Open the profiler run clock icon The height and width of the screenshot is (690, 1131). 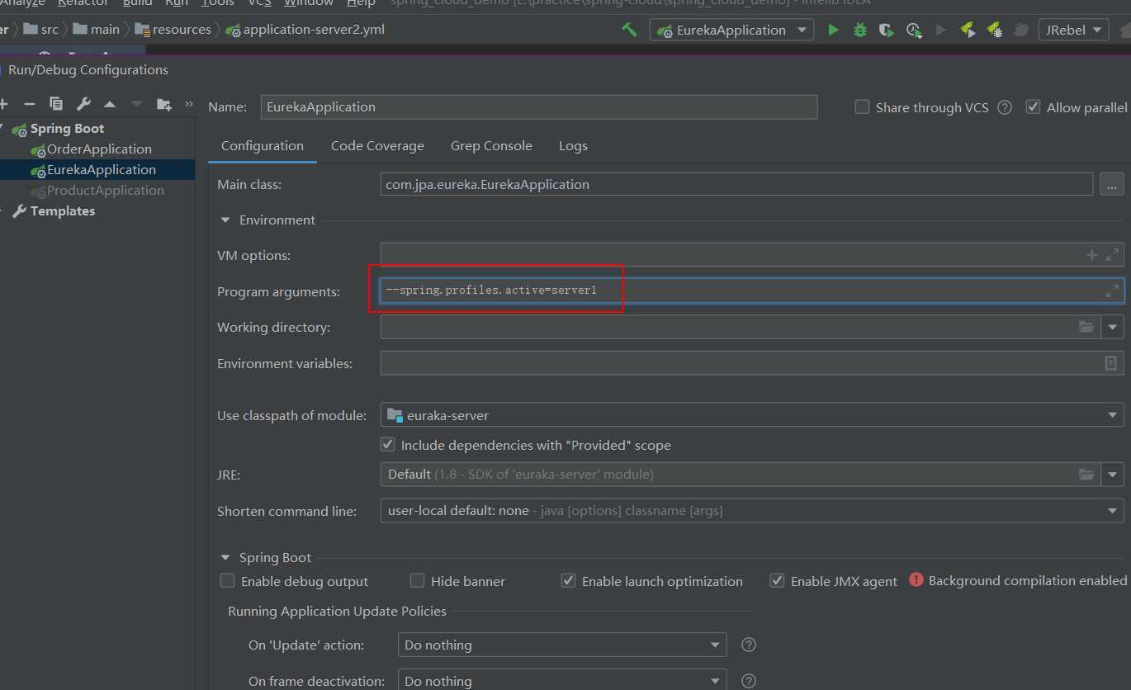click(913, 30)
